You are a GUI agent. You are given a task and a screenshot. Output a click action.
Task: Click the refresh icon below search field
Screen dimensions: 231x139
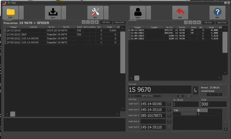[131, 96]
